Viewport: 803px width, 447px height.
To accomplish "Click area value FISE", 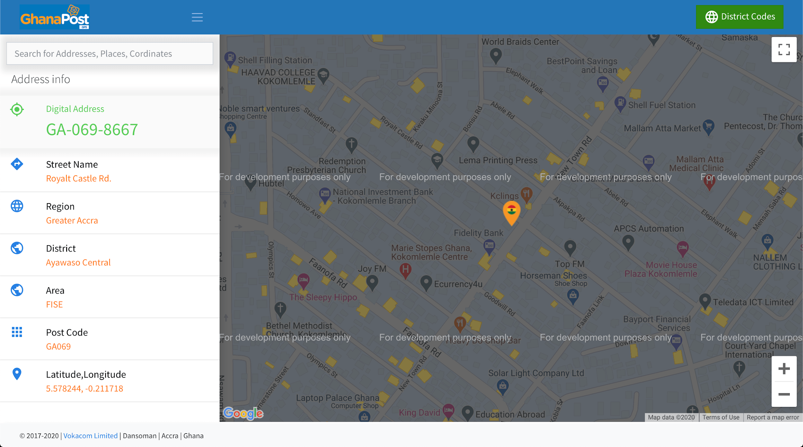I will click(54, 305).
